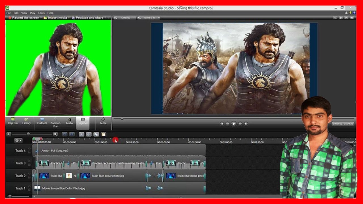Viewport: 363px width, 204px height.
Task: Play the preview video
Action: tap(234, 124)
